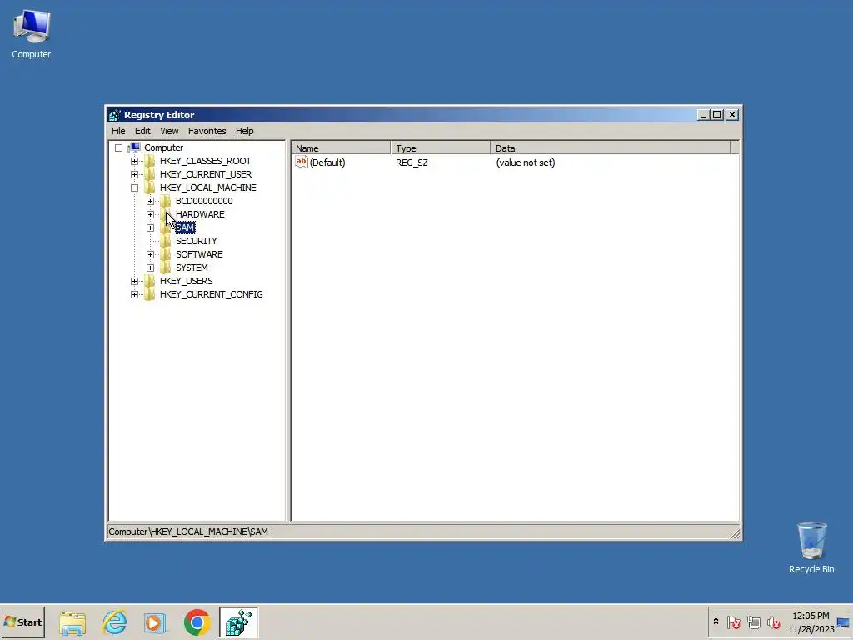853x640 pixels.
Task: Click the REG_SZ type cell
Action: coord(412,162)
